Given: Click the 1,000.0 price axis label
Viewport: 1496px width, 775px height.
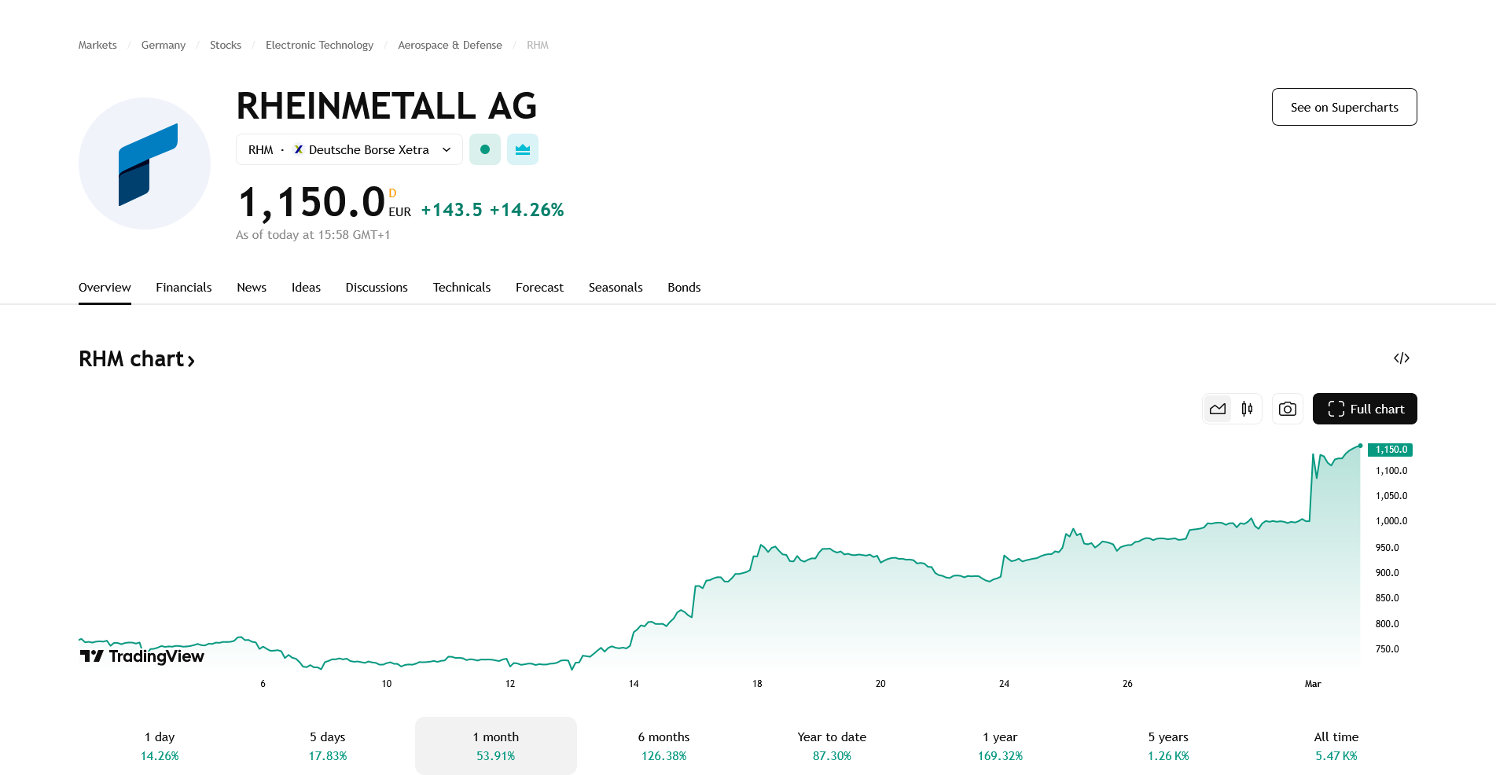Looking at the screenshot, I should pos(1391,521).
